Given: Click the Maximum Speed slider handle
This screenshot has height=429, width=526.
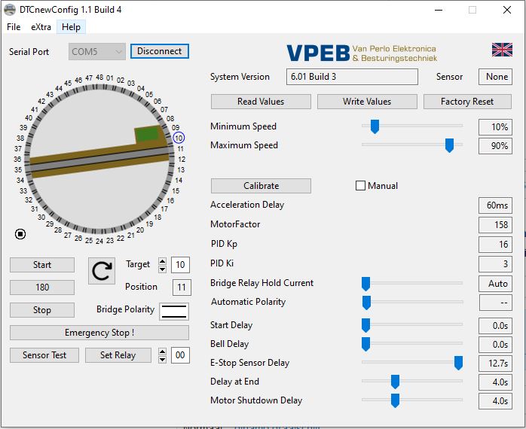Looking at the screenshot, I should [449, 145].
